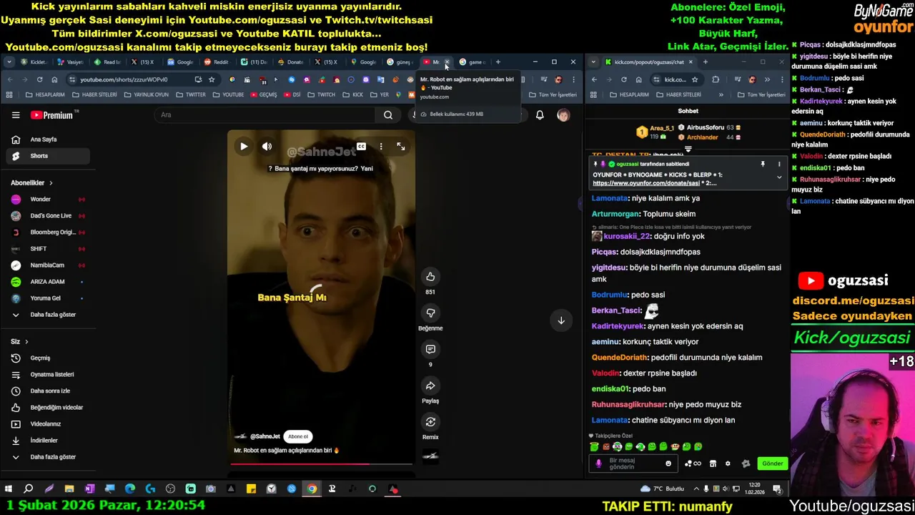The height and width of the screenshot is (515, 915).
Task: Expand the Abonelikler section
Action: (x=32, y=183)
